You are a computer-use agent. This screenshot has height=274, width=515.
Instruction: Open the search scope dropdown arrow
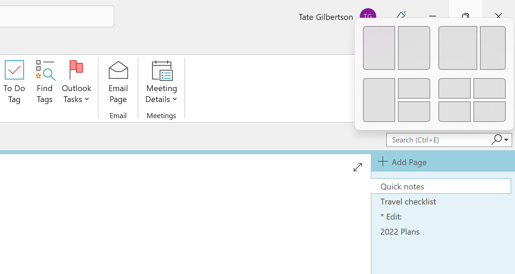point(506,140)
